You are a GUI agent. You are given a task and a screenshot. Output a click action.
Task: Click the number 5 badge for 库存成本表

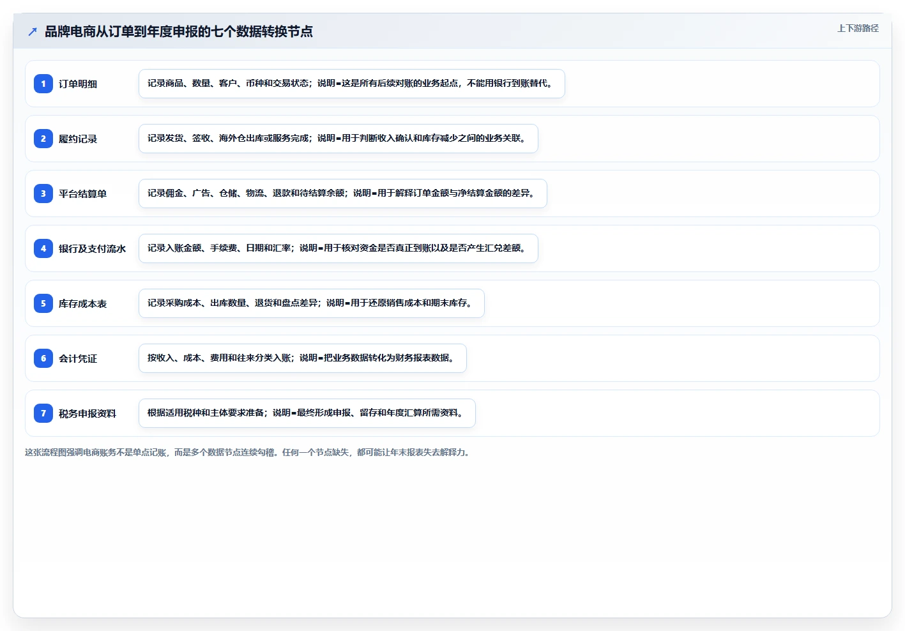(x=43, y=303)
